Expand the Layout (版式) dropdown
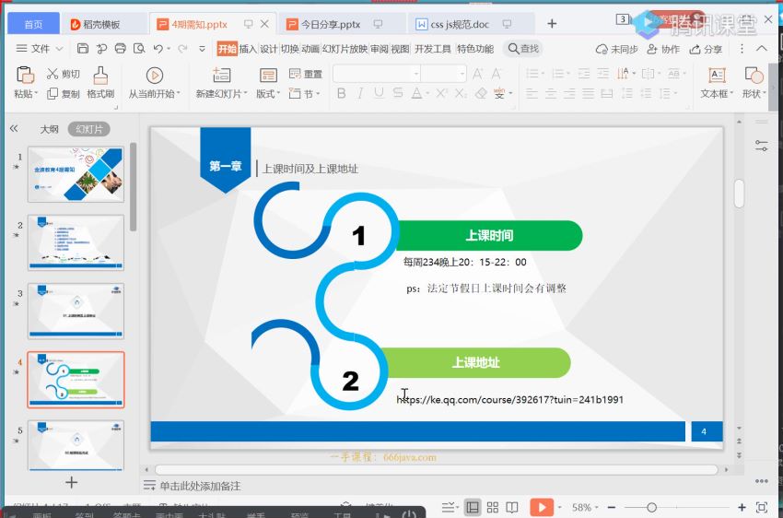Screen dimensions: 783x518 click(268, 94)
